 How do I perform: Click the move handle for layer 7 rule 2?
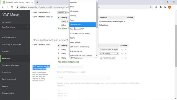click(x=122, y=54)
